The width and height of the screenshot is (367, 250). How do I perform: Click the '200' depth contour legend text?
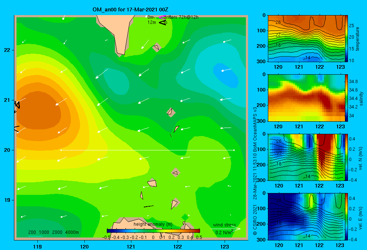[32, 232]
